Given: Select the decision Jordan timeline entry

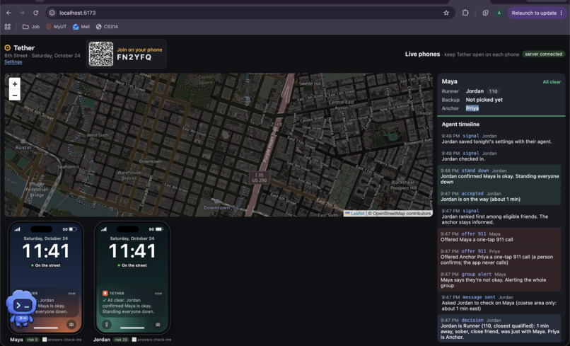Looking at the screenshot, I should 499,328.
